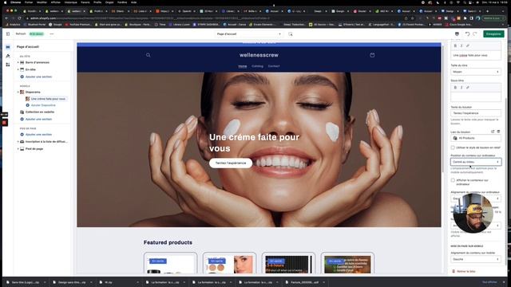Open the Historique menu in menu bar

(71, 2)
